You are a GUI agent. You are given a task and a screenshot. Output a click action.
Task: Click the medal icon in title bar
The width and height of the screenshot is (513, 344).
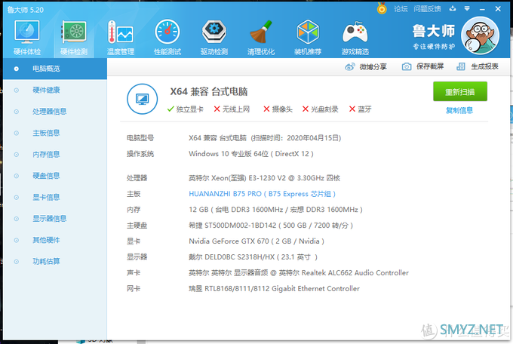pyautogui.click(x=382, y=8)
